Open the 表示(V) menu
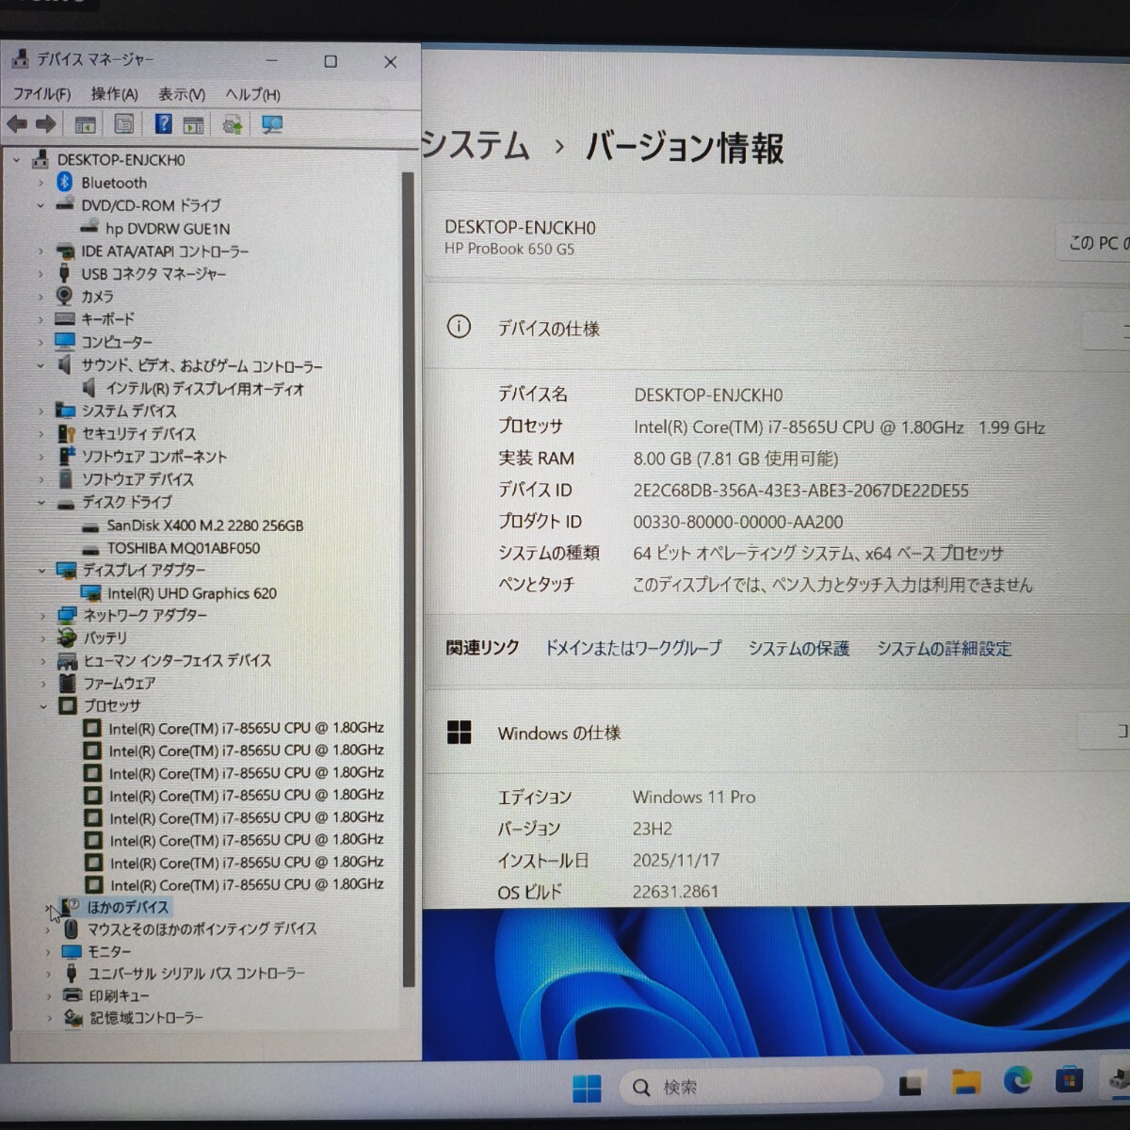1130x1130 pixels. tap(181, 94)
